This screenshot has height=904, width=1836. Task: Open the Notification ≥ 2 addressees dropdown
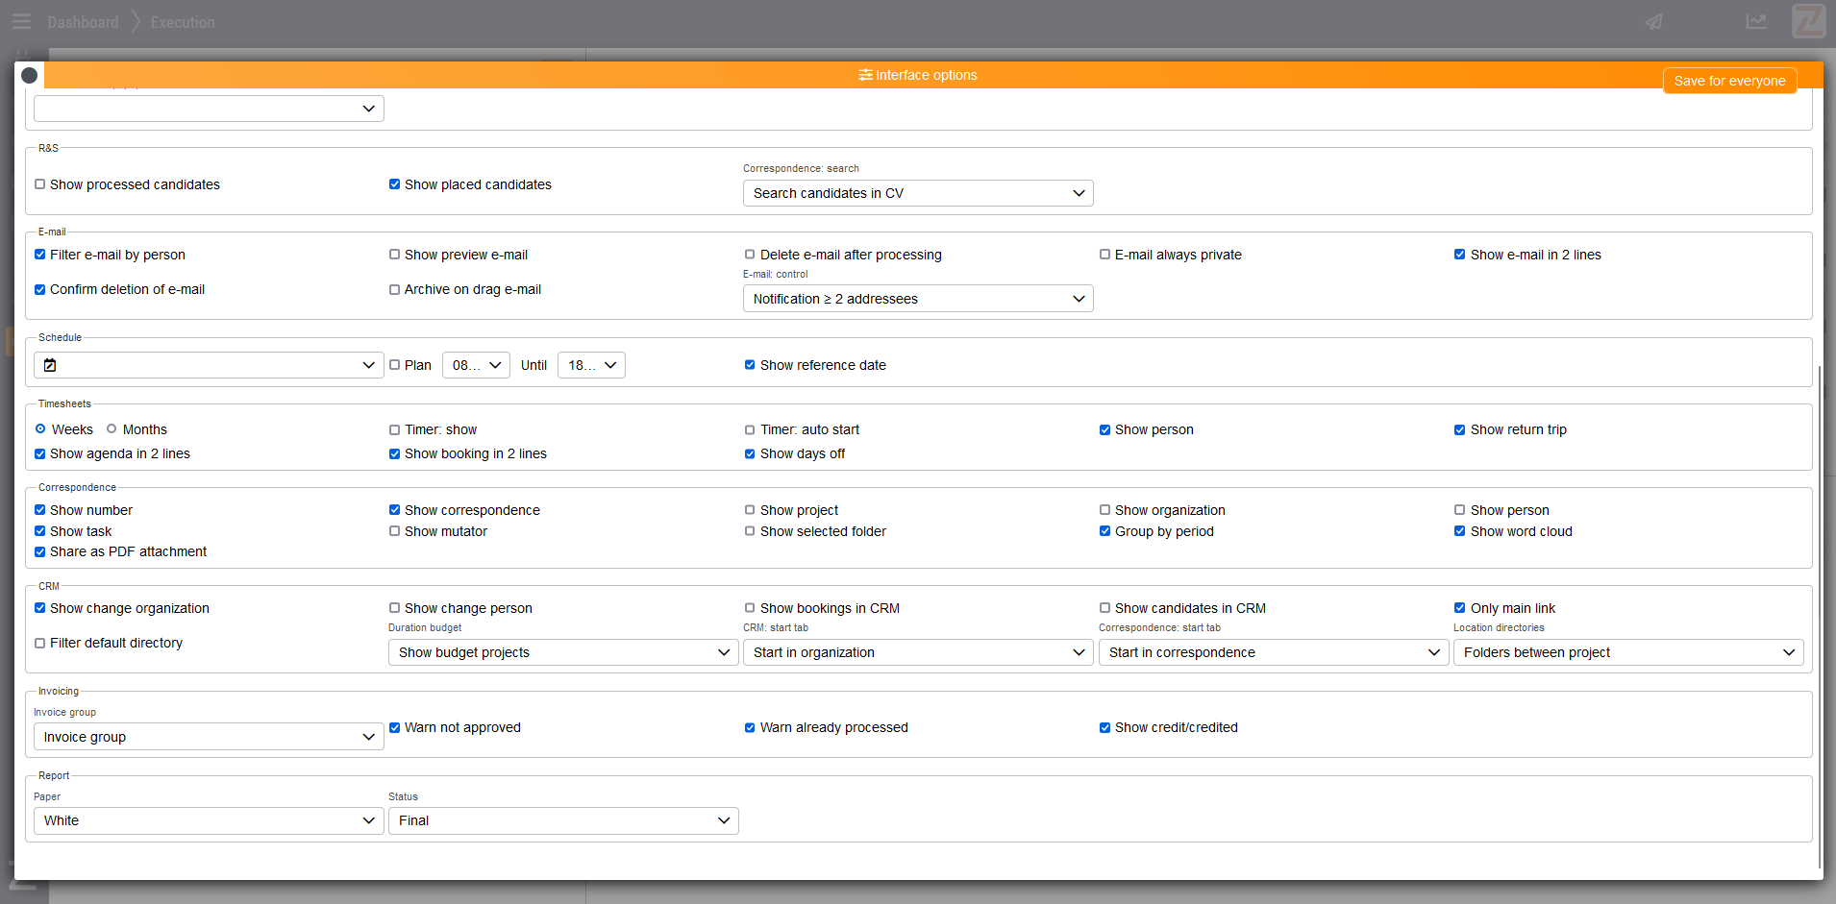coord(917,299)
